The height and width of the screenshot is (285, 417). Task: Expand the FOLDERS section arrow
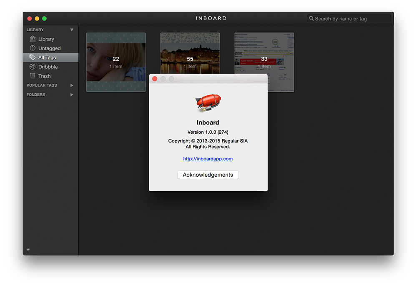72,95
